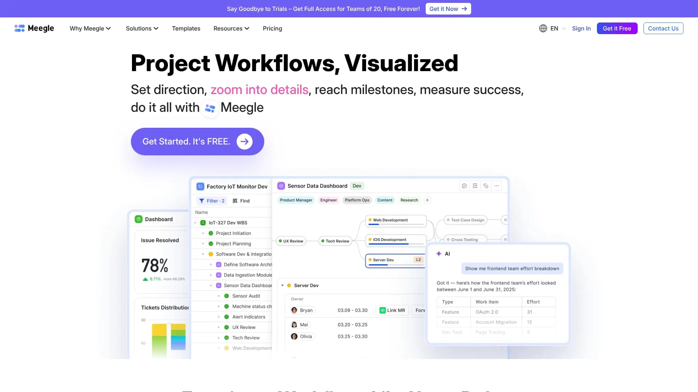698x392 pixels.
Task: Click the plus icon after Research tag
Action: [428, 200]
